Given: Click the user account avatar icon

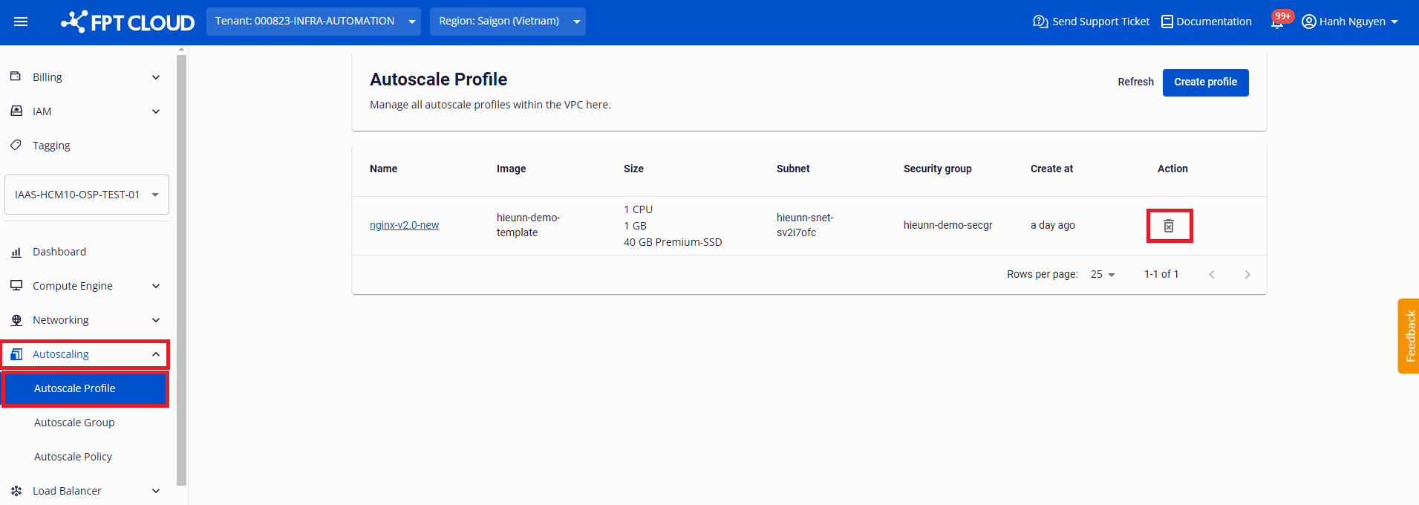Looking at the screenshot, I should tap(1309, 22).
